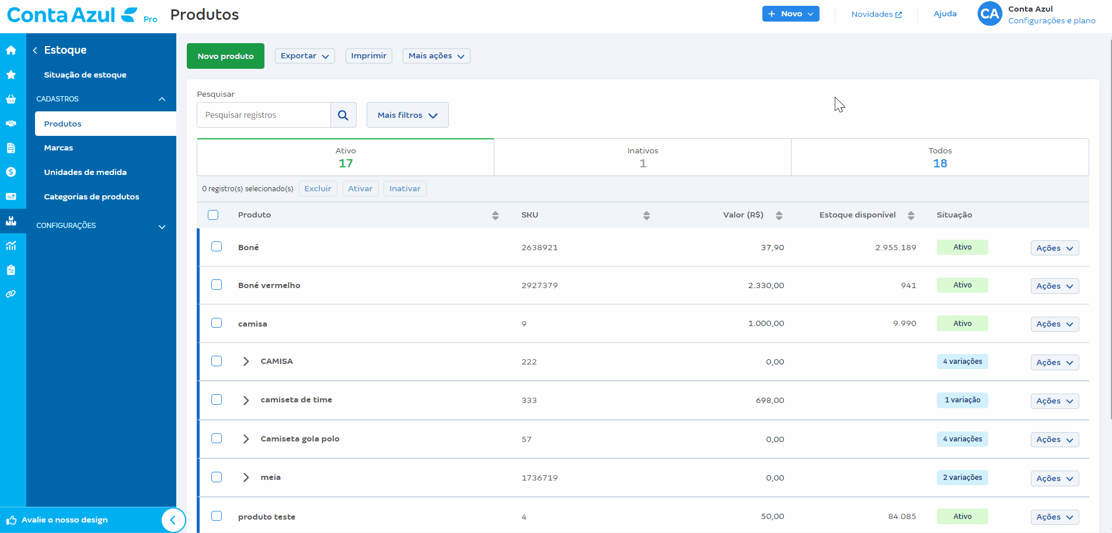Open the star favorites icon in the sidebar

[11, 75]
